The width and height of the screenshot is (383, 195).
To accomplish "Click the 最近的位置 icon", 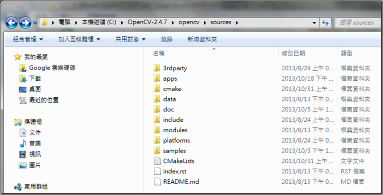I will pos(23,100).
